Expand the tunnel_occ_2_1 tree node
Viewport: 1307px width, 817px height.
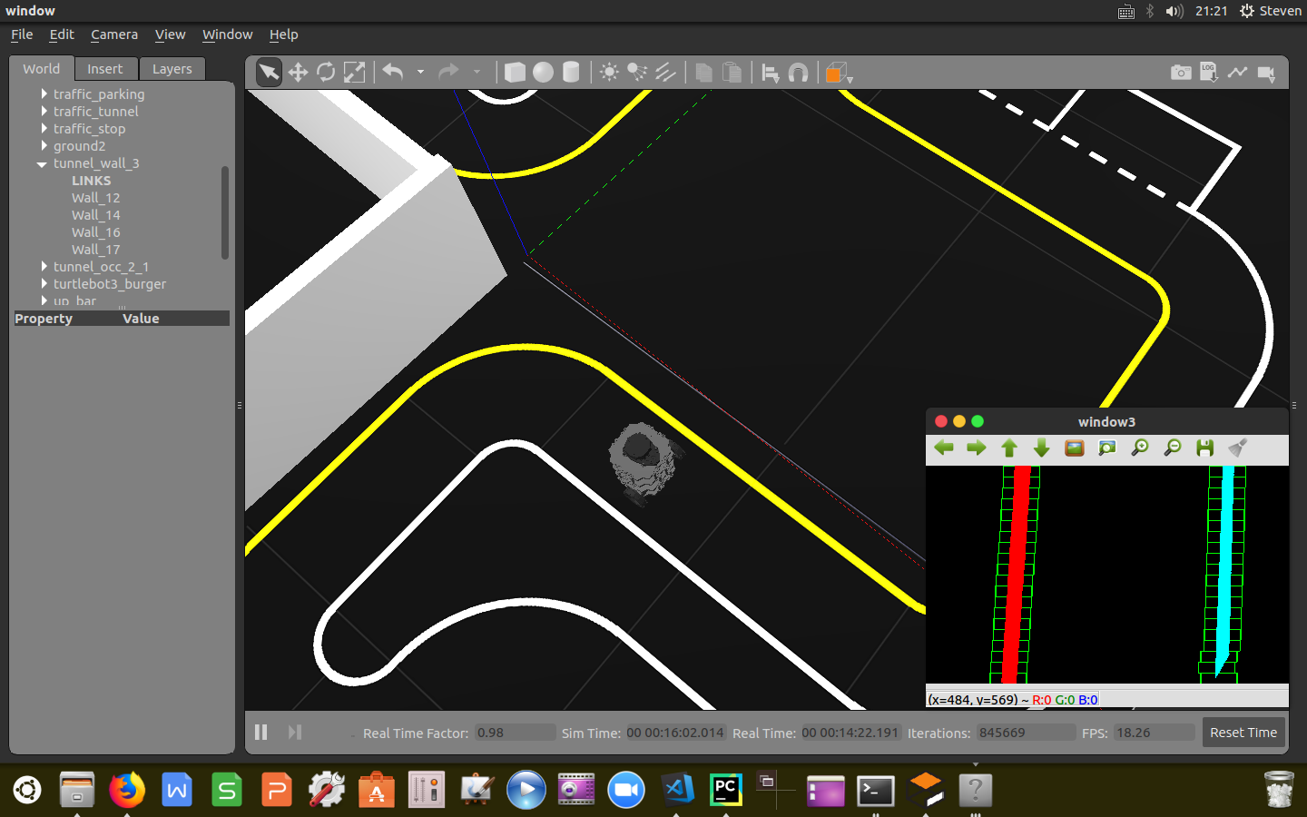(x=44, y=266)
